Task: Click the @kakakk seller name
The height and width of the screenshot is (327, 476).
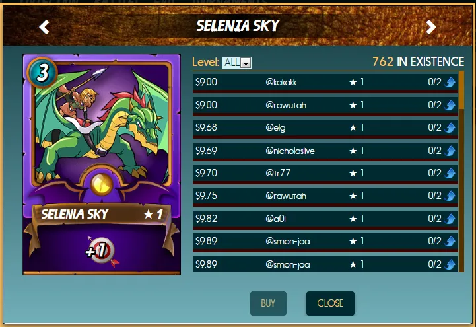Action: point(281,83)
